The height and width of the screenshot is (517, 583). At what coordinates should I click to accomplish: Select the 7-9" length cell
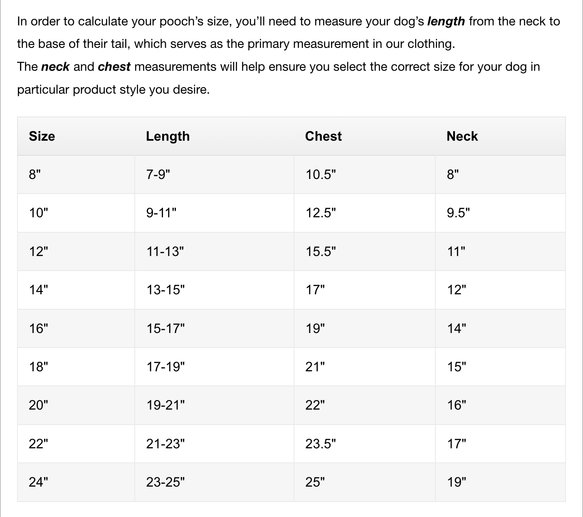click(x=158, y=174)
